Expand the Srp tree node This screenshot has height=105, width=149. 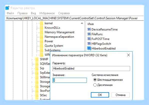(x=32, y=68)
